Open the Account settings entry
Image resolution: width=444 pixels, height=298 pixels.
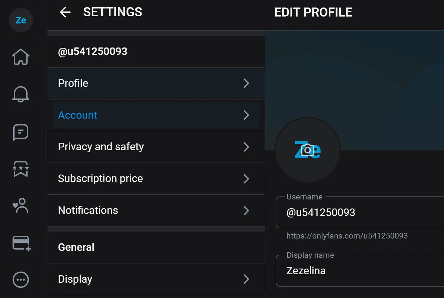156,115
